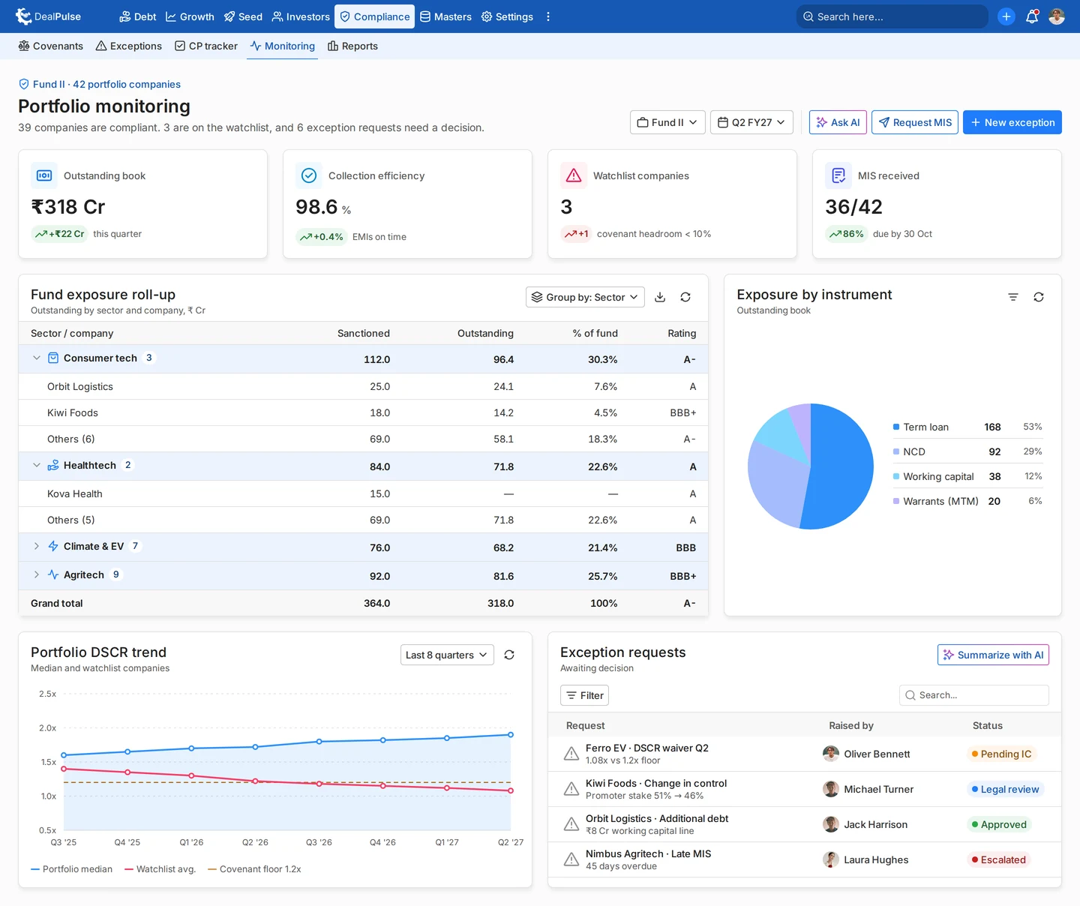This screenshot has width=1080, height=906.
Task: Download the fund exposure roll-up
Action: pos(660,297)
